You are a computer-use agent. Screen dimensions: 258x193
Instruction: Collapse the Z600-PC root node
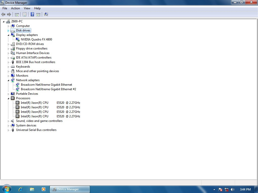point(4,22)
